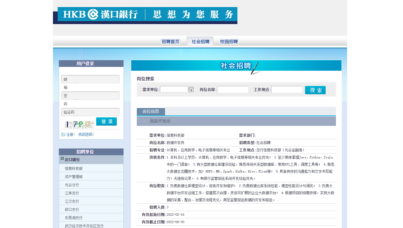Click the HKB 汉口银行 logo banner
Image resolution: width=403 pixels, height=228 pixels.
tap(147, 15)
